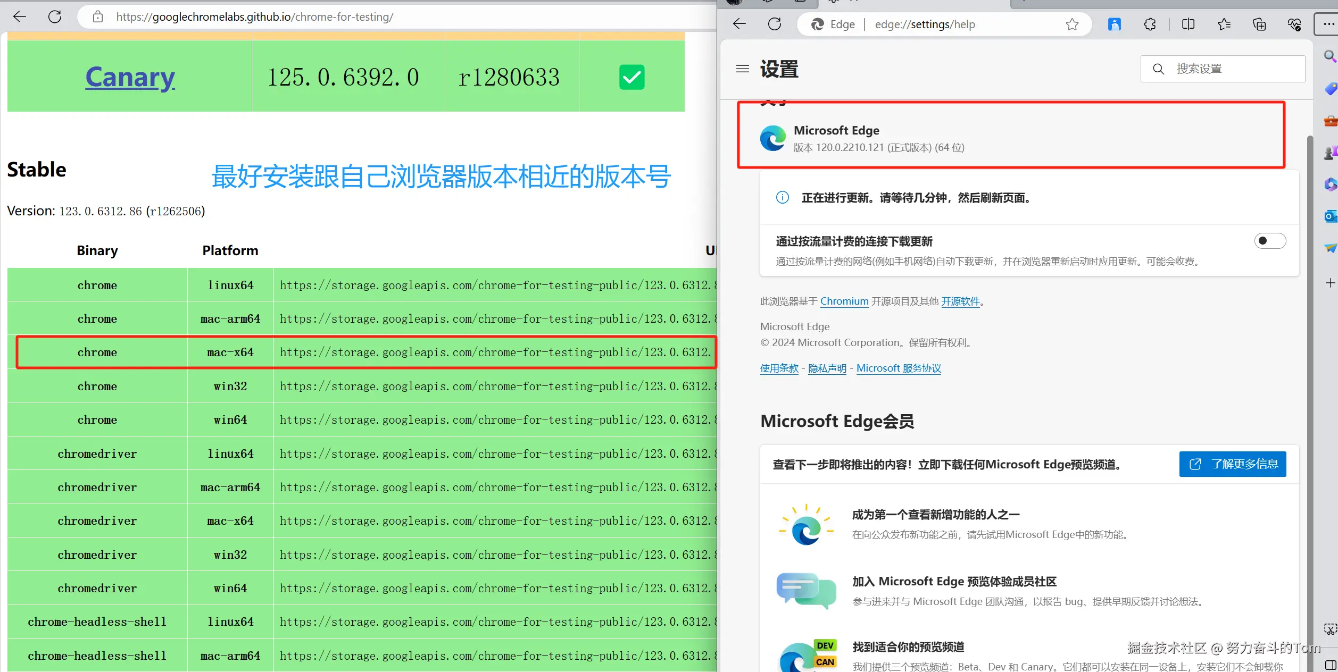Screen dimensions: 1338x672
Task: Focus the 搜索设置 search box
Action: pyautogui.click(x=1223, y=69)
